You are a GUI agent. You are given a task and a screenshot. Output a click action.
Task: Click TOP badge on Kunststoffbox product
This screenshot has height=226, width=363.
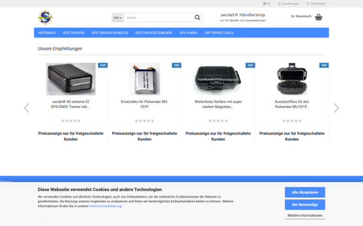324,65
